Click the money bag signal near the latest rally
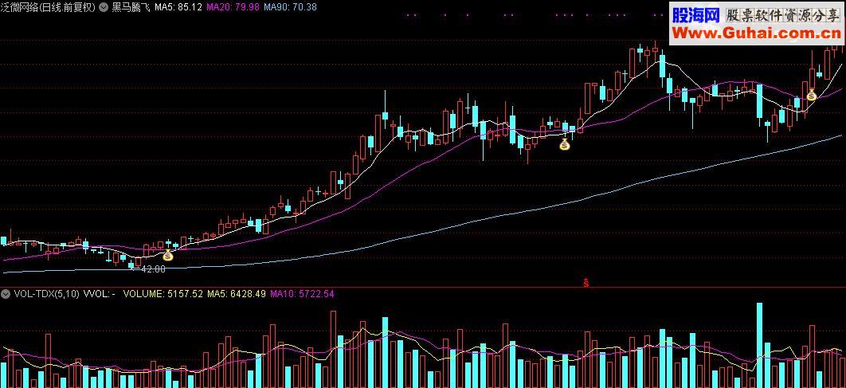 (812, 95)
